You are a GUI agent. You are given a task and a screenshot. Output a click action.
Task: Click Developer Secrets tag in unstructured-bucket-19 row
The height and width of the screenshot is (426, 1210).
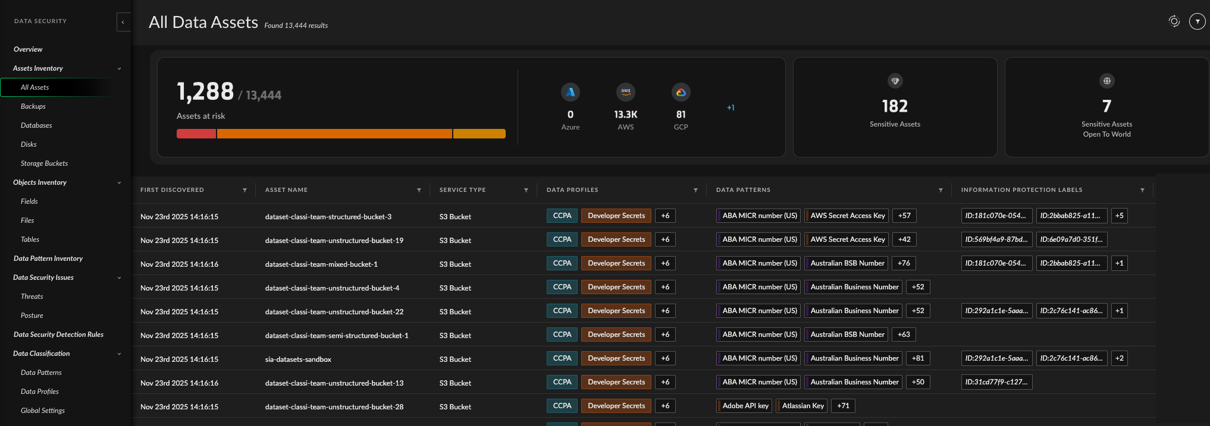[616, 239]
